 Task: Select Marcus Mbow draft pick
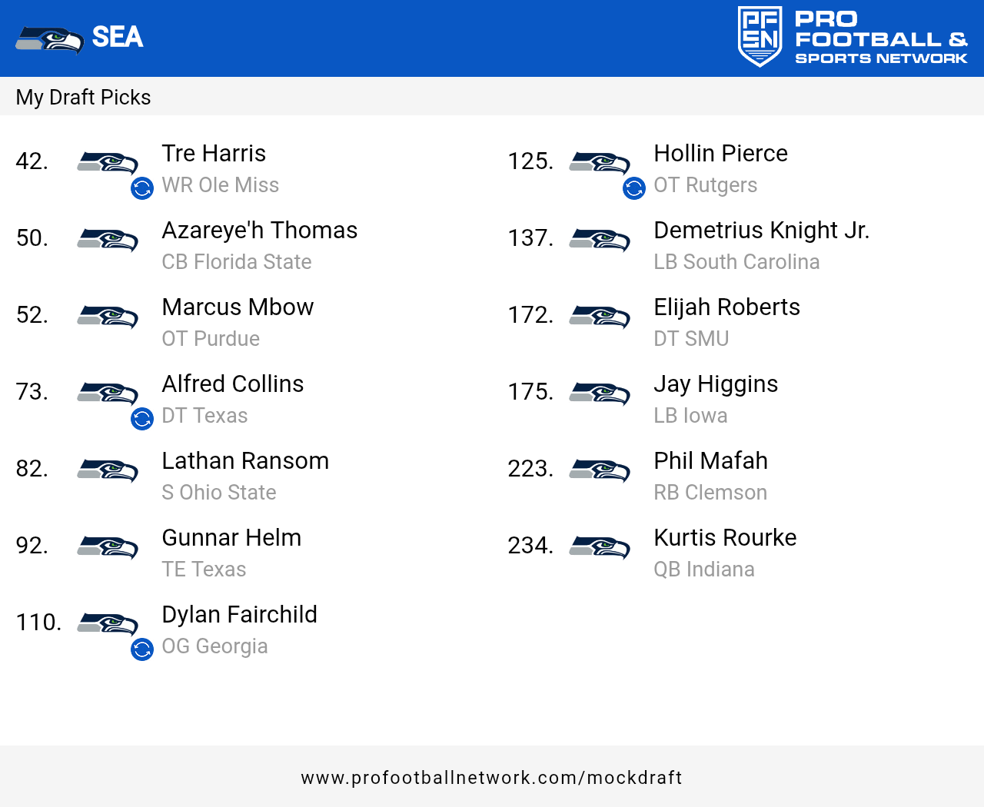[238, 307]
